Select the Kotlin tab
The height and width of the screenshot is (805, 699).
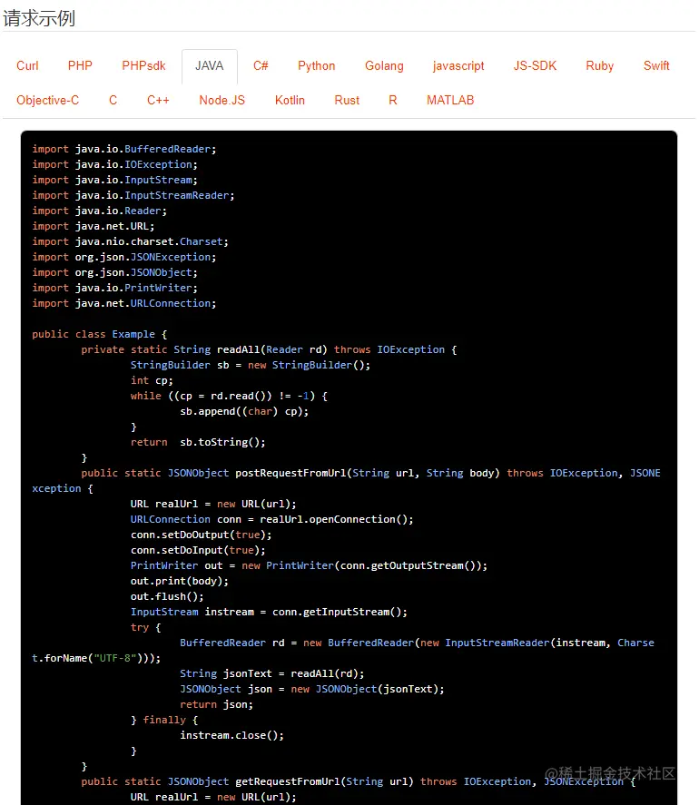pyautogui.click(x=290, y=100)
